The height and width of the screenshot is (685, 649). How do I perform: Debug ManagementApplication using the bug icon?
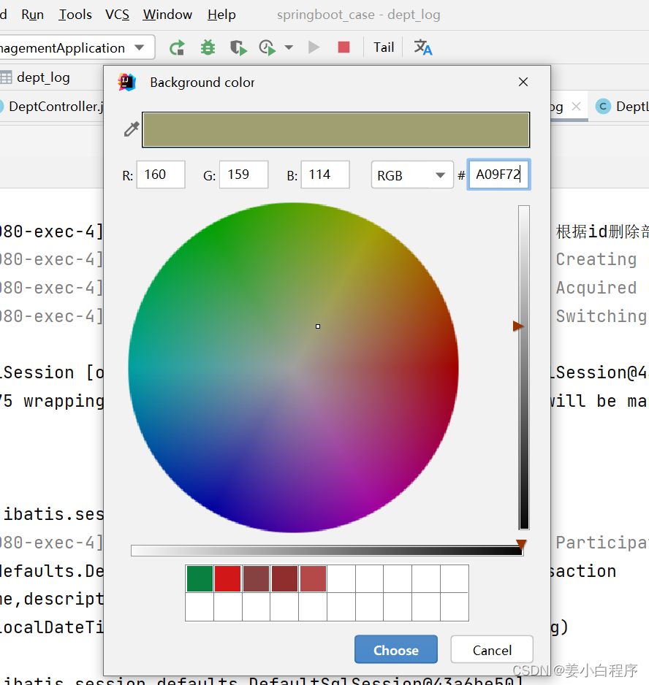208,47
